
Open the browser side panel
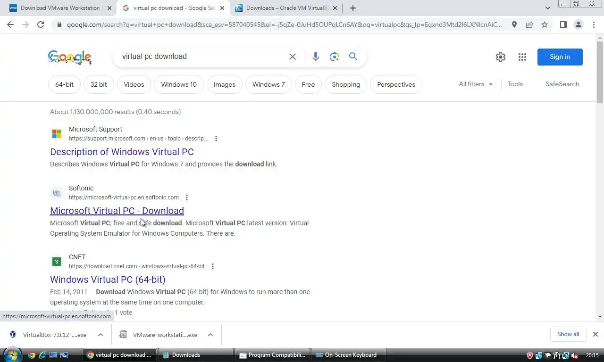coord(563,25)
